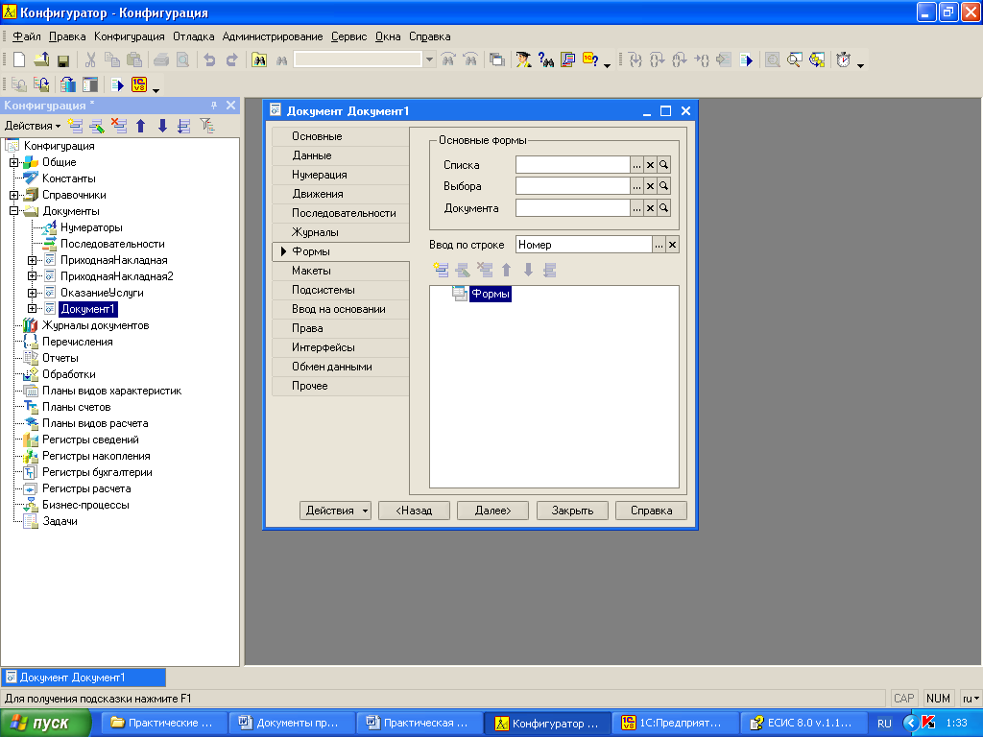Switch to the Основные tab

tap(341, 136)
